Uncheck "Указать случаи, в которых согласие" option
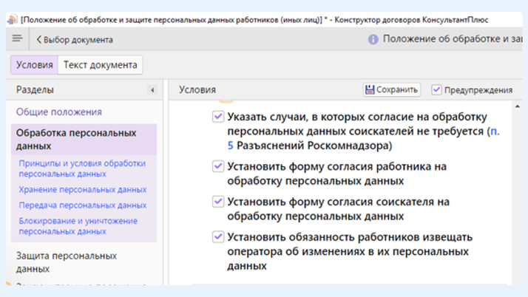The height and width of the screenshot is (297, 528). coord(217,117)
